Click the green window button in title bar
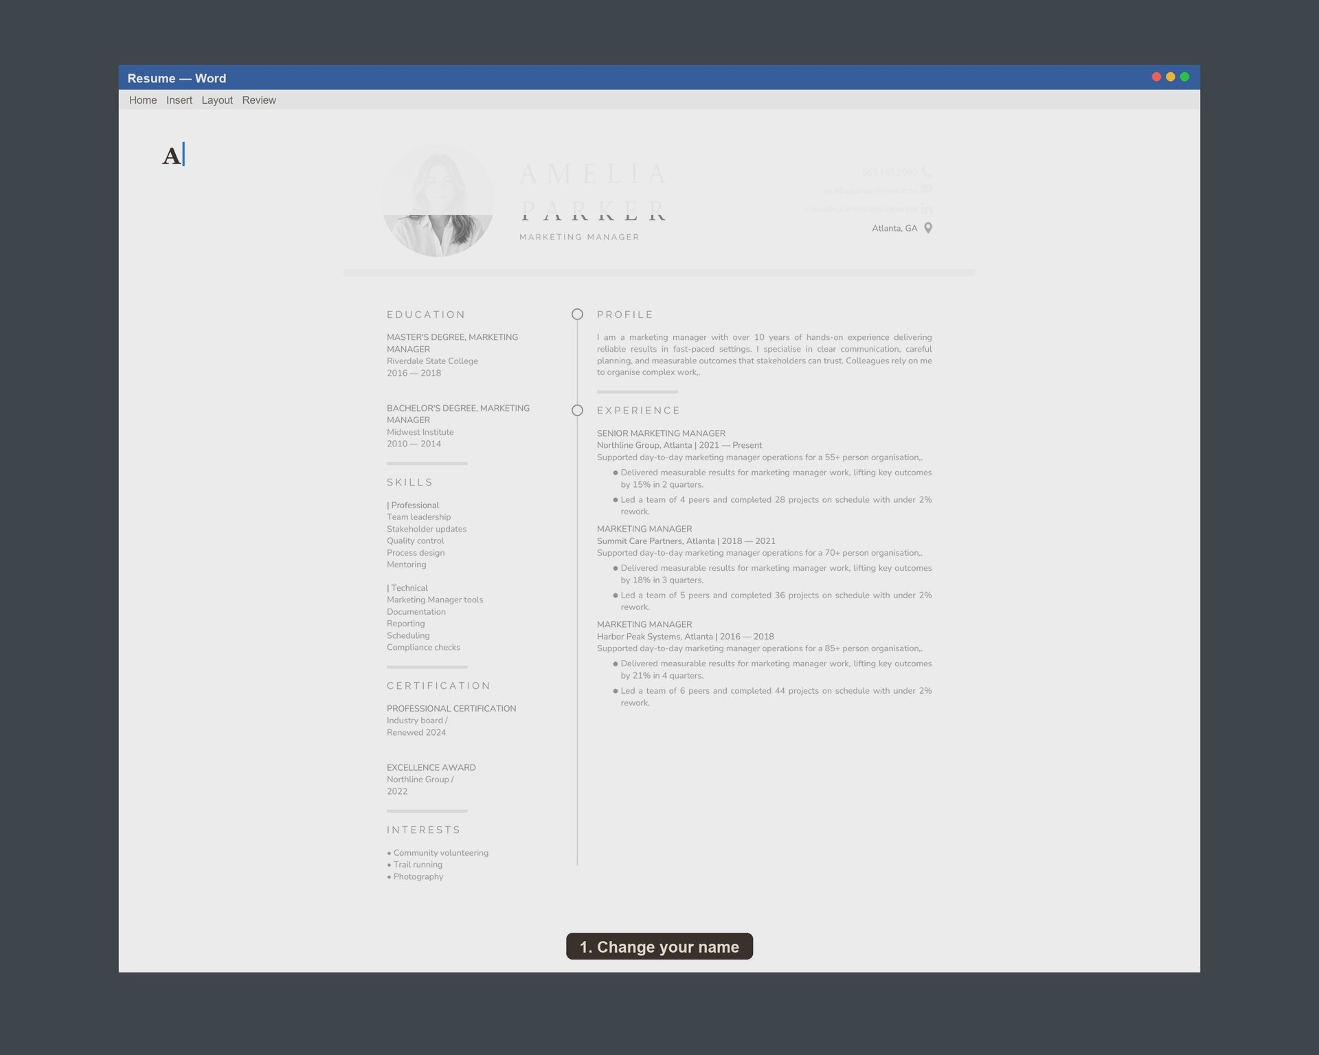The width and height of the screenshot is (1319, 1055). 1184,77
